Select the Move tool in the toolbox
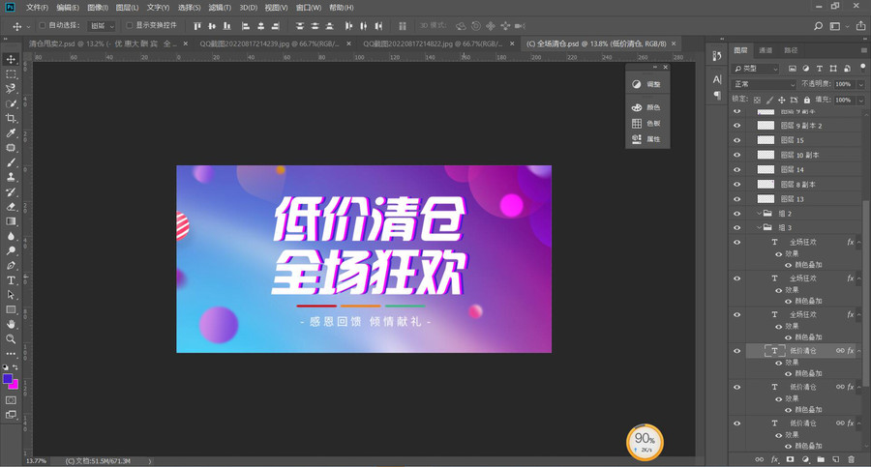The width and height of the screenshot is (871, 467). click(11, 59)
